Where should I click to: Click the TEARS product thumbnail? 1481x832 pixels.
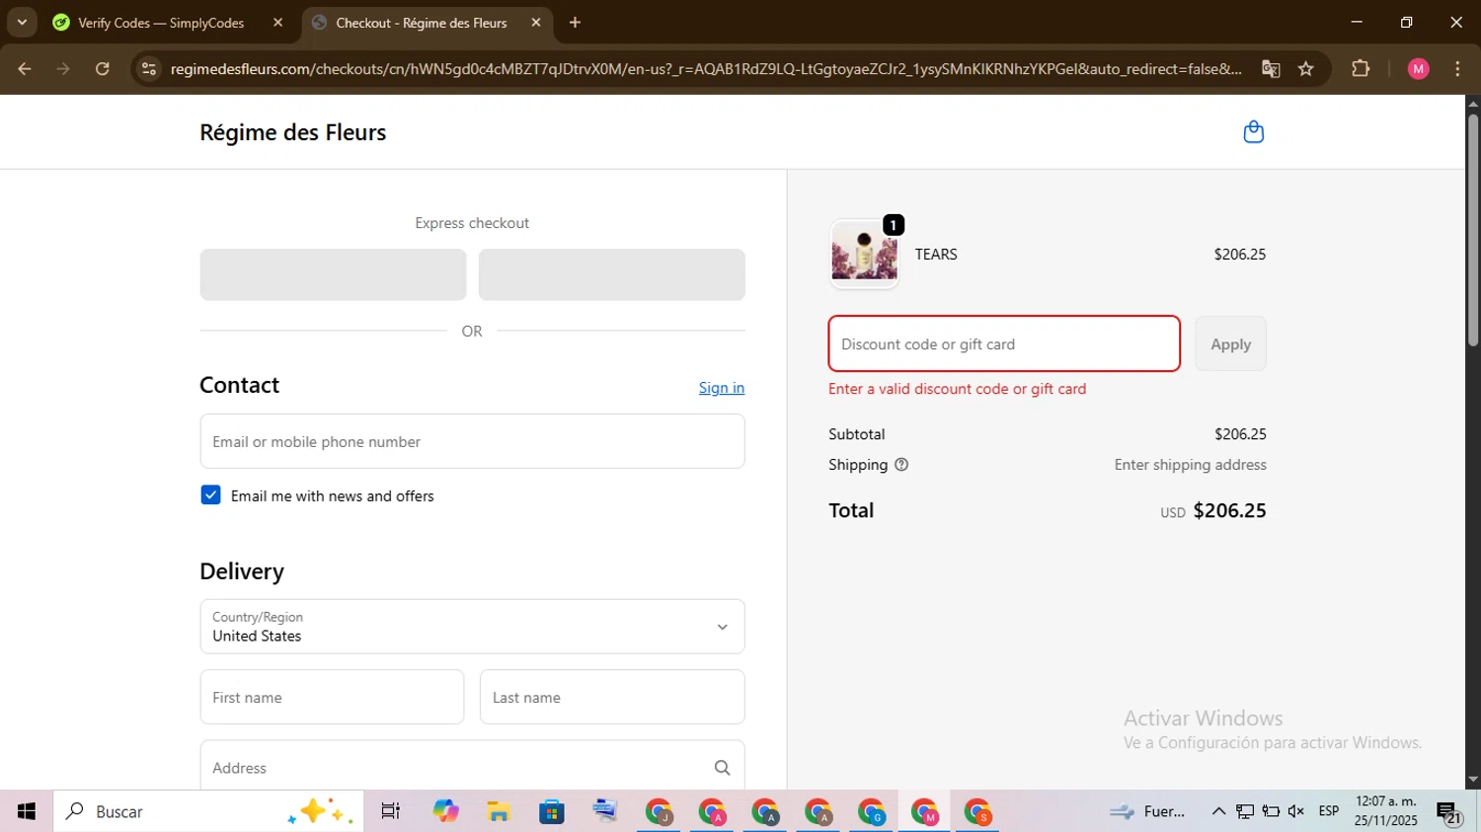864,254
